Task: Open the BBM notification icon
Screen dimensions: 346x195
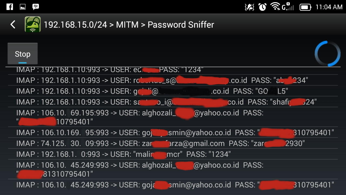Action: point(35,7)
